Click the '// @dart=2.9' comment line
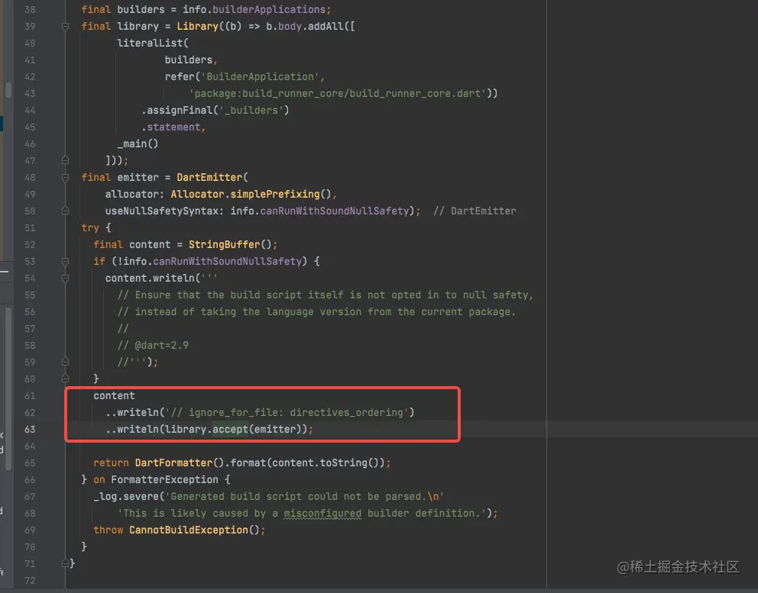The width and height of the screenshot is (758, 593). 153,345
